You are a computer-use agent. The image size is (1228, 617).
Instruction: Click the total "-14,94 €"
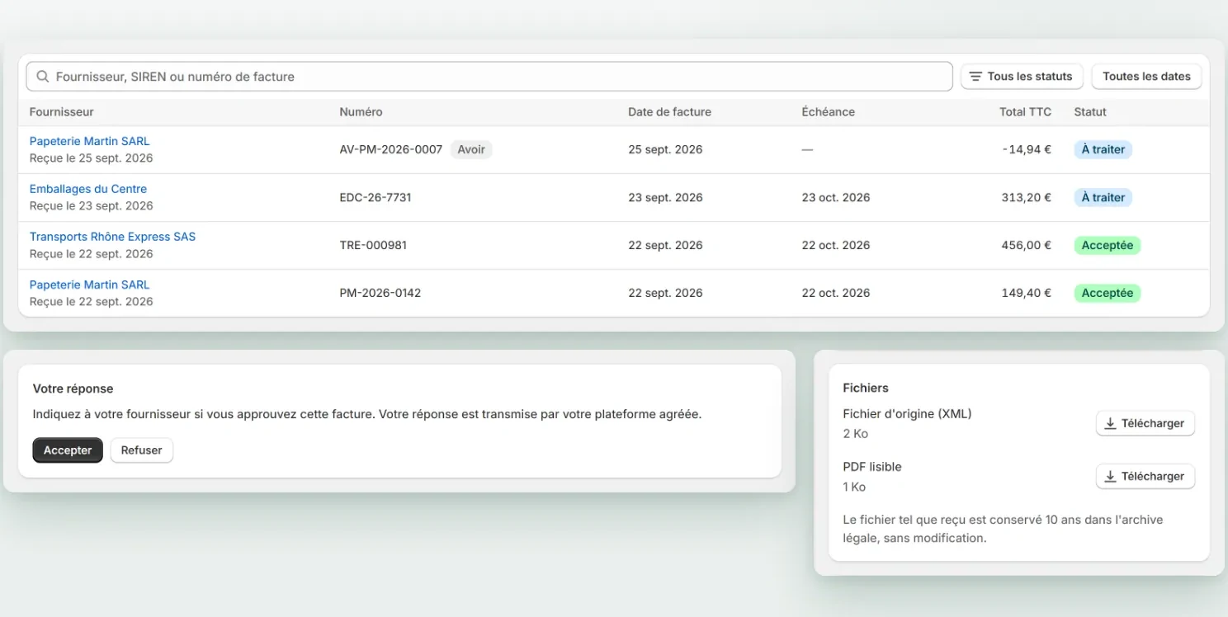point(1027,149)
